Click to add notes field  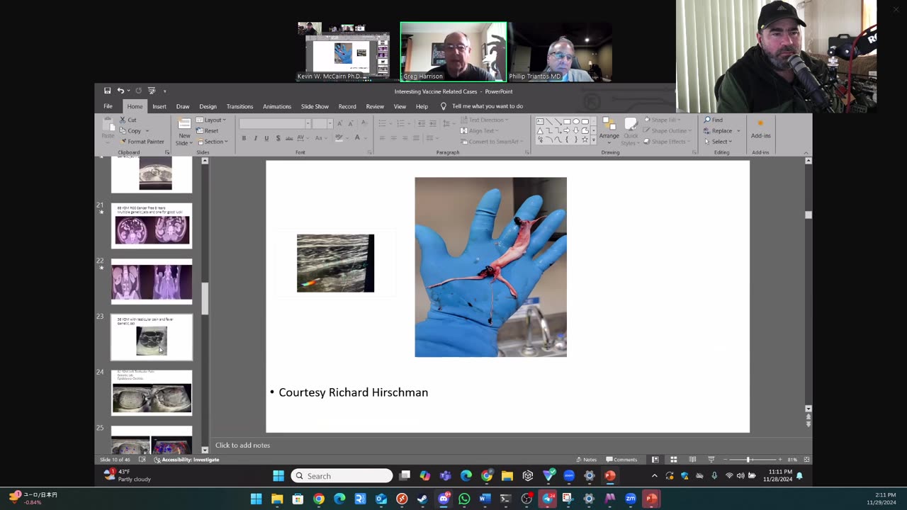click(507, 445)
